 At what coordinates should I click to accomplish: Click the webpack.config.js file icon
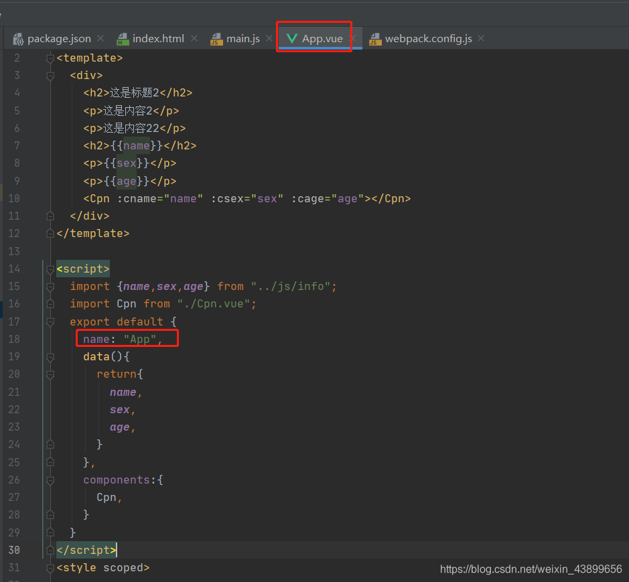(375, 39)
